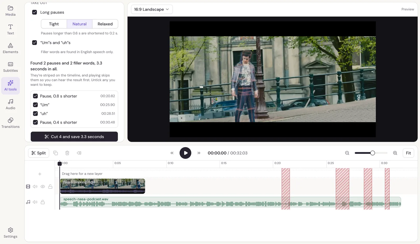Open the Transitions panel
420x244 pixels.
10,123
